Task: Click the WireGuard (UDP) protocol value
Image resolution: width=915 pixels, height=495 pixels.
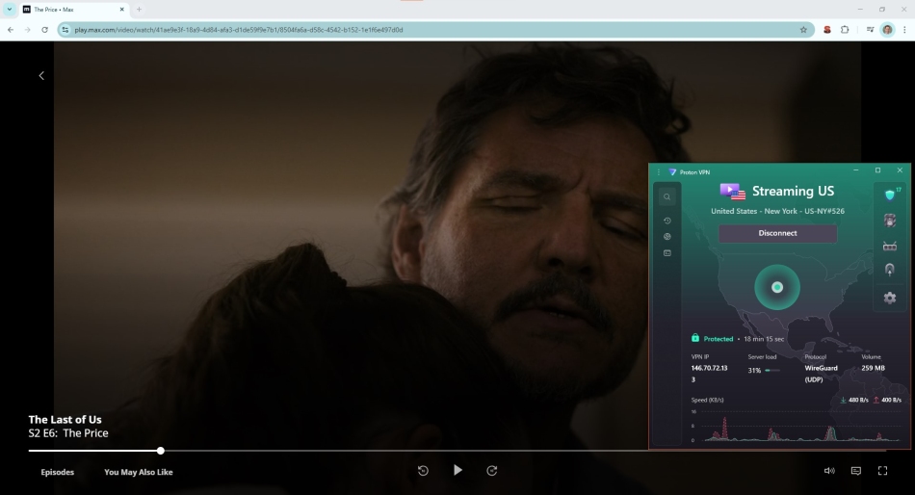Action: click(x=821, y=374)
